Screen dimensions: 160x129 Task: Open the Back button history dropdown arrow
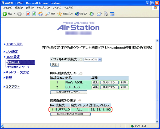(14, 14)
